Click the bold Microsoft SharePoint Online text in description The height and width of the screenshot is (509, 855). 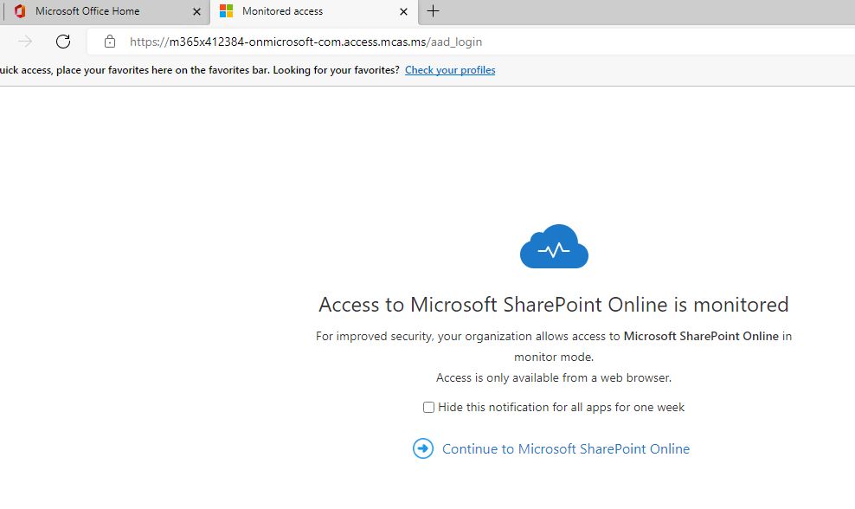point(701,336)
